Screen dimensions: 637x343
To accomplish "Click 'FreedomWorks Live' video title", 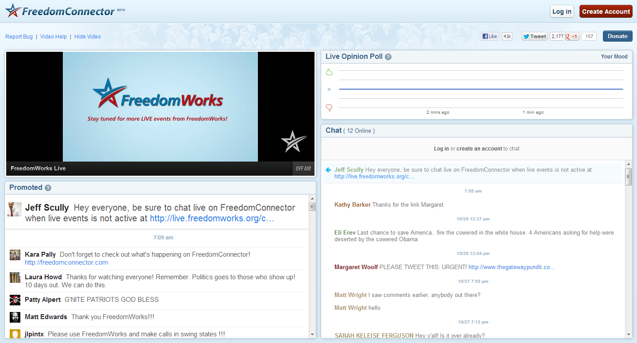I will tap(38, 169).
